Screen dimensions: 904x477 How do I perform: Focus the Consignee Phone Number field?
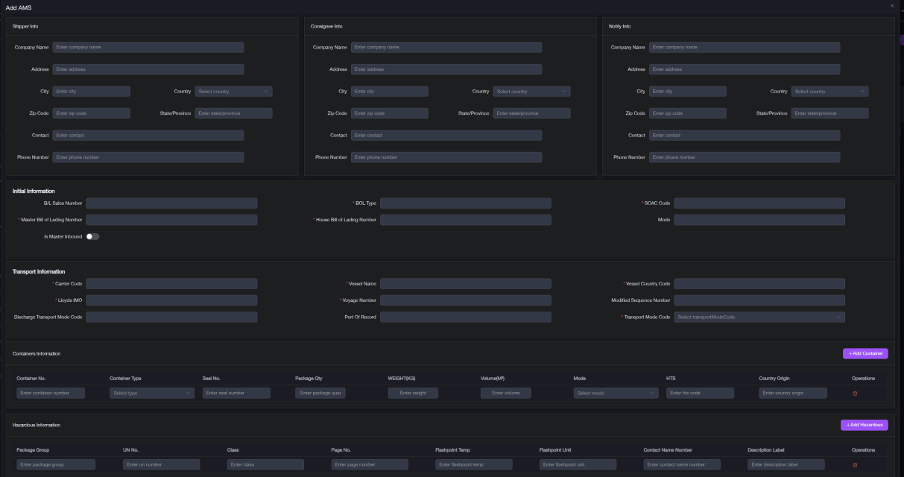(446, 157)
